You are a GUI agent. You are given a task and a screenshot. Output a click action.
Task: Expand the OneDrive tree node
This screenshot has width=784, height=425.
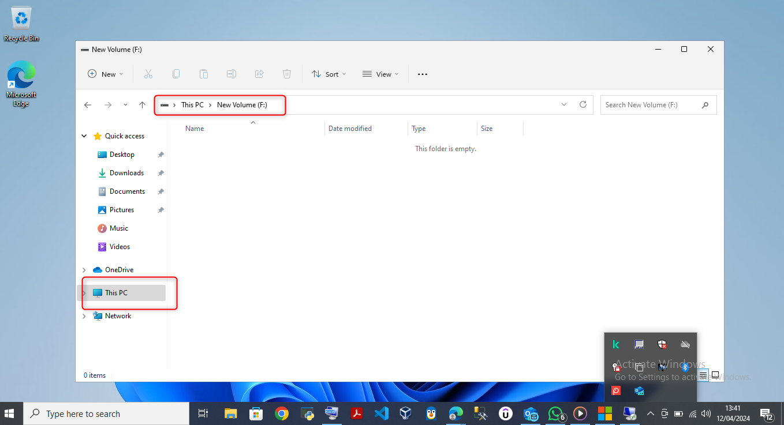pyautogui.click(x=84, y=270)
